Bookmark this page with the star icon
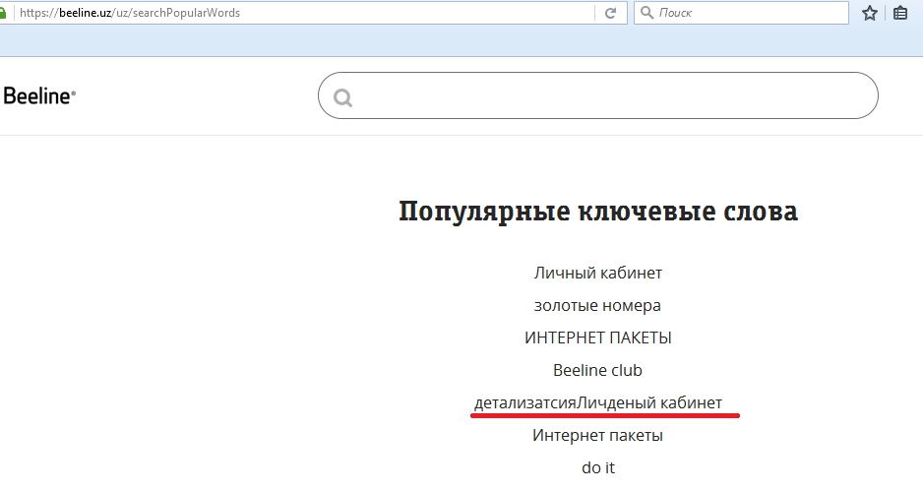This screenshot has height=491, width=923. (x=870, y=14)
